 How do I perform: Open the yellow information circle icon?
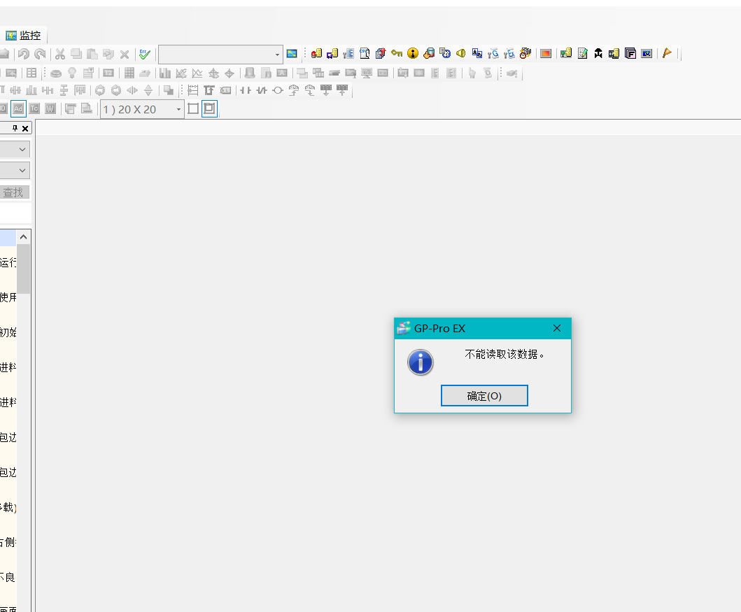coord(413,53)
